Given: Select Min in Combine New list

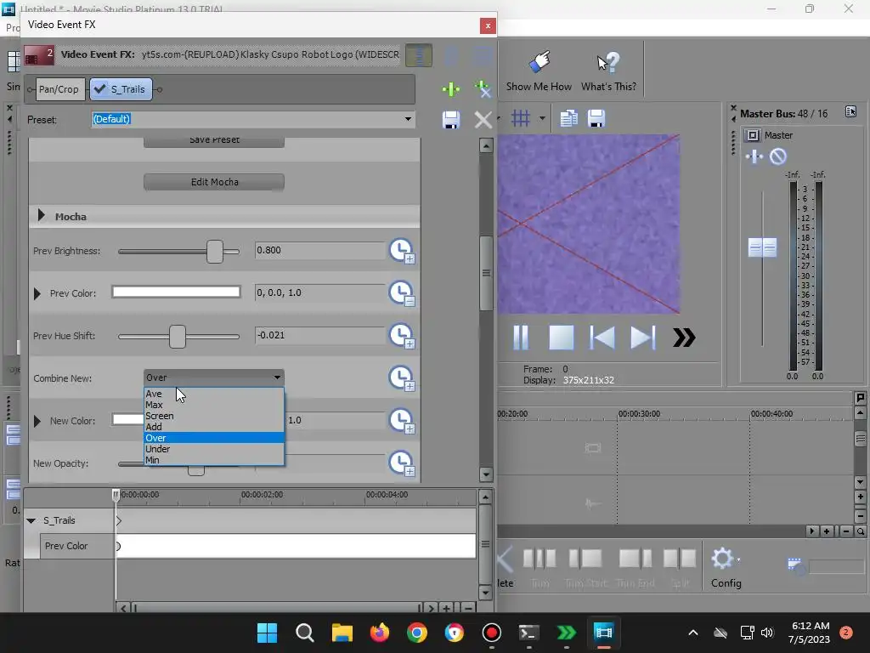Looking at the screenshot, I should 213,460.
